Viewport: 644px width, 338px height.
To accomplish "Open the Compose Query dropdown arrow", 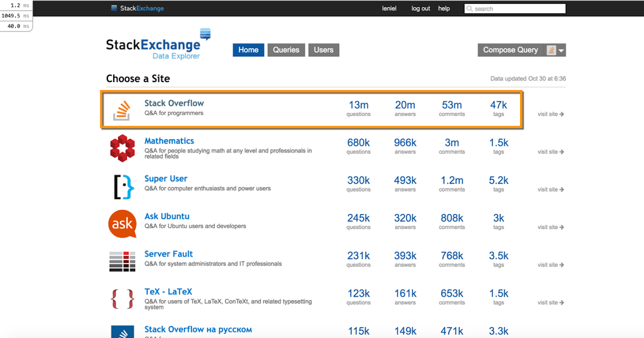I will (x=560, y=50).
